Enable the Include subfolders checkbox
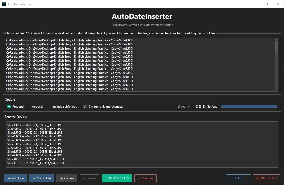The height and width of the screenshot is (185, 284). pyautogui.click(x=49, y=106)
